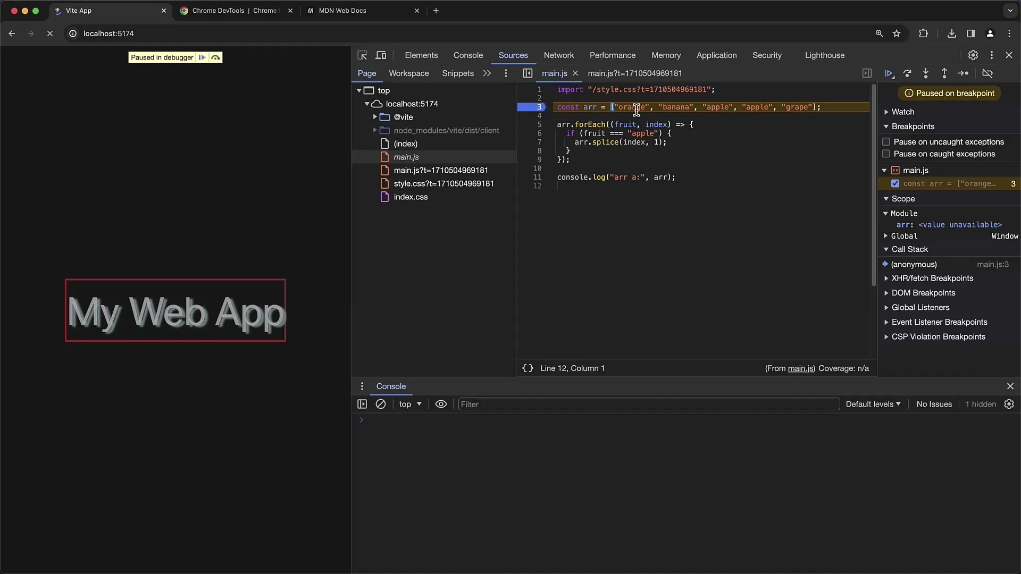Screen dimensions: 1021x574
Task: Select the Snippets navigator tab
Action: tap(458, 73)
